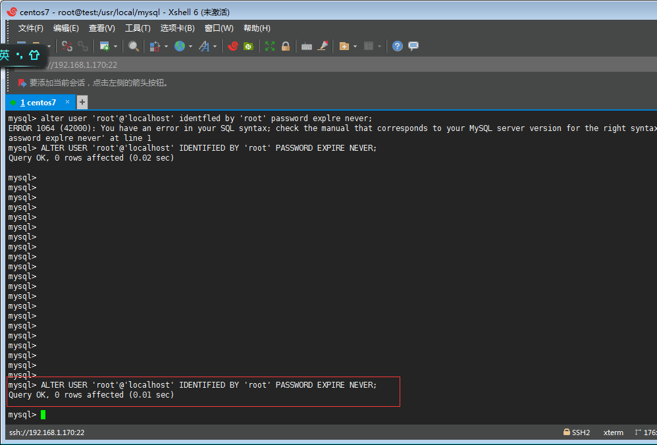Open the 工具(T) menu
Screen dimensions: 657x445
tap(138, 28)
